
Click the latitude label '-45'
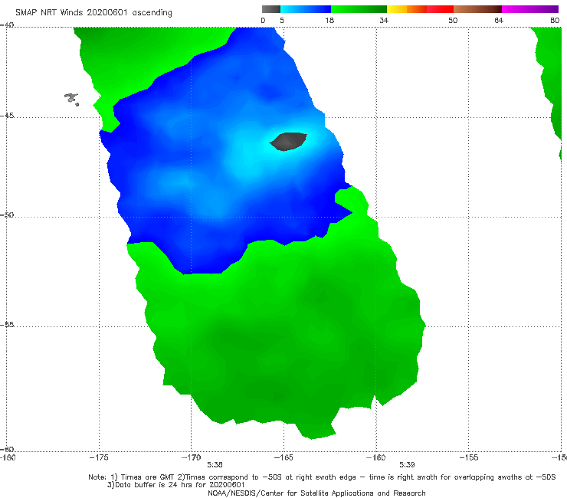click(7, 116)
